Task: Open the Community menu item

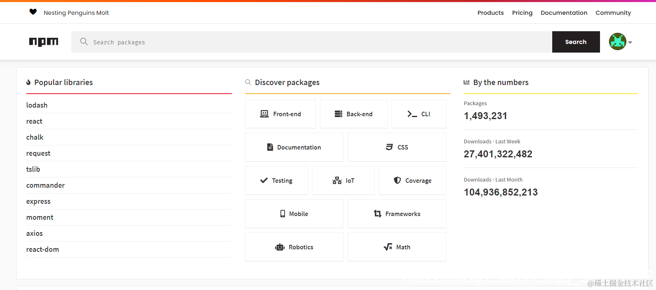Action: tap(613, 13)
